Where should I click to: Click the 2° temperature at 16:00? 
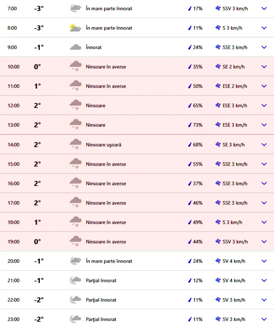(37, 184)
